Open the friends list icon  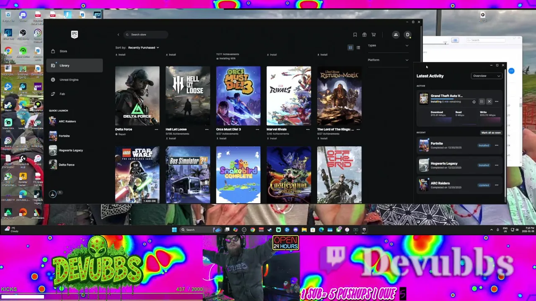pos(396,35)
